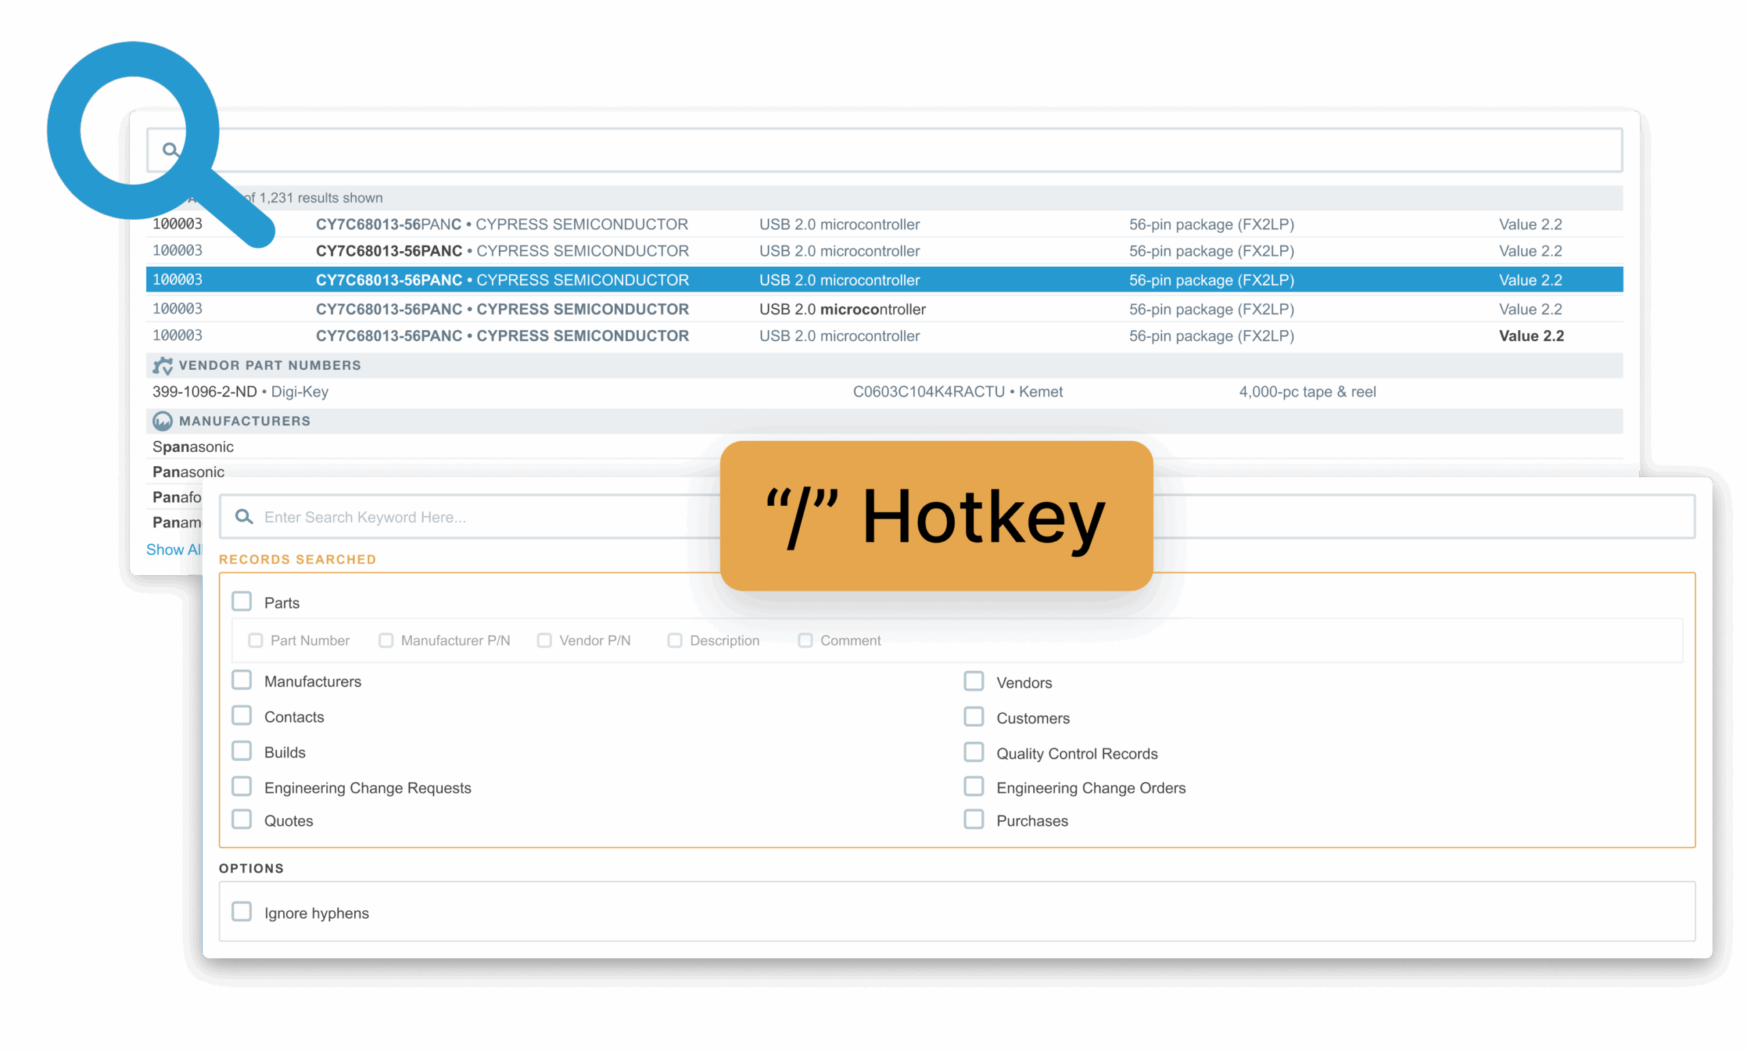
Task: Click the Manufacturers section factory icon
Action: (162, 421)
